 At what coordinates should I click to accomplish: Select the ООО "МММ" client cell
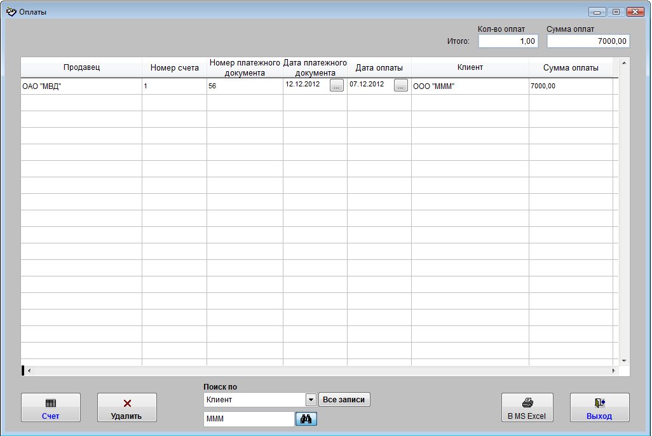tap(470, 86)
